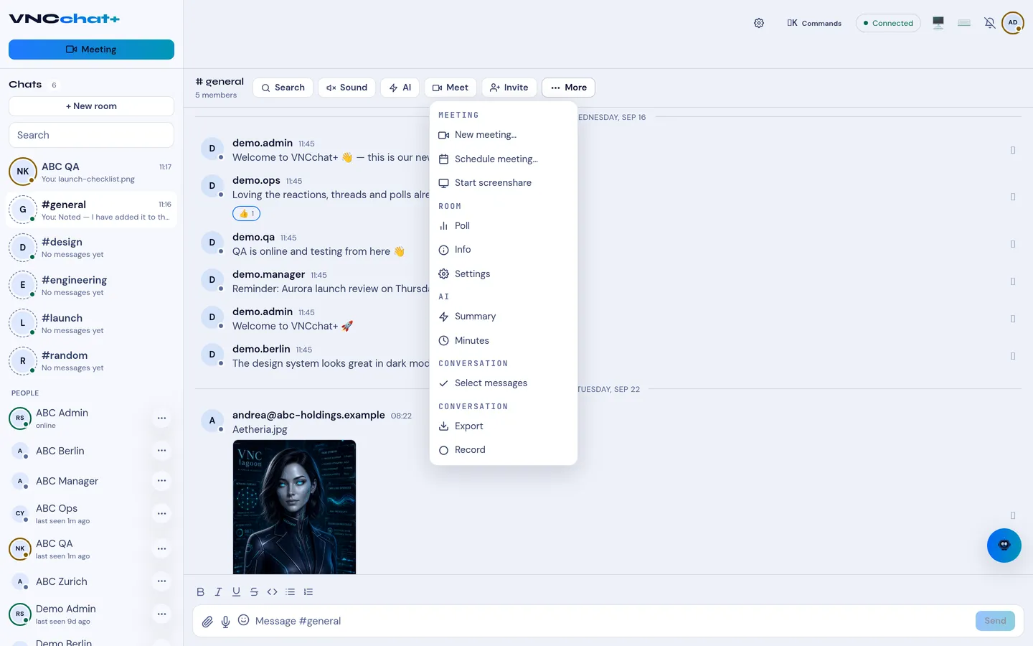The width and height of the screenshot is (1033, 646).
Task: Create a Poll from the menu
Action: [503, 226]
